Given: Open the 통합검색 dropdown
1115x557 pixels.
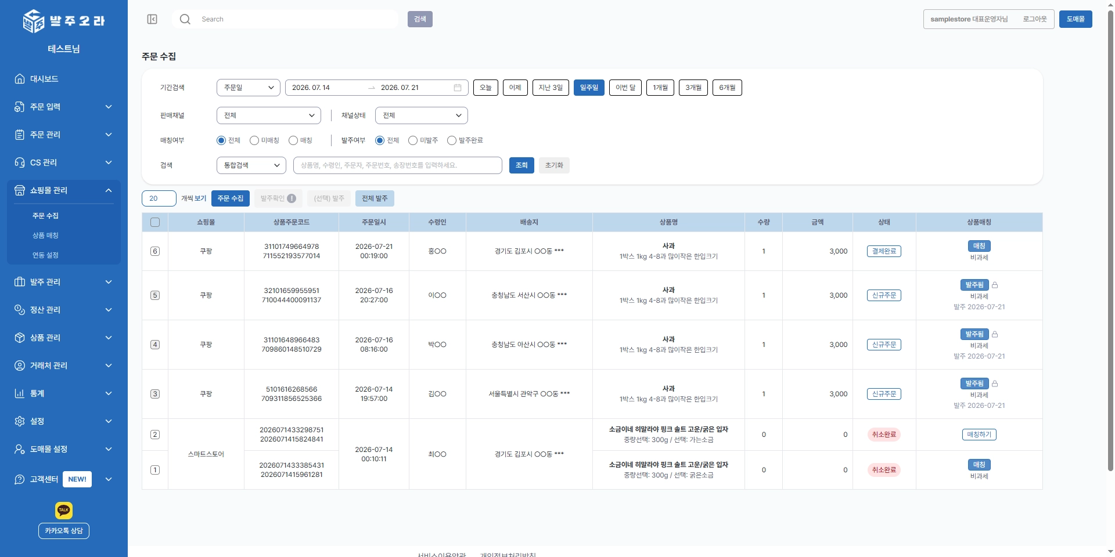Looking at the screenshot, I should click(x=251, y=165).
